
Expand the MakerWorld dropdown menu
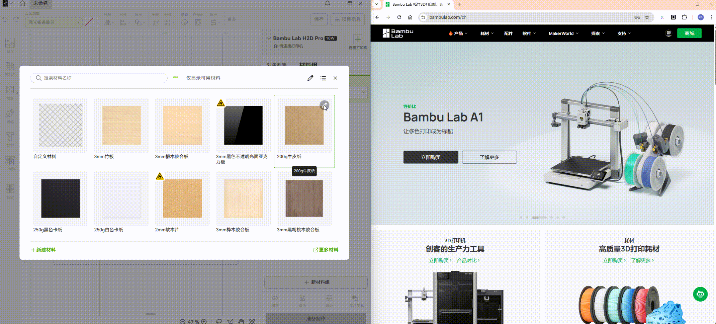563,33
